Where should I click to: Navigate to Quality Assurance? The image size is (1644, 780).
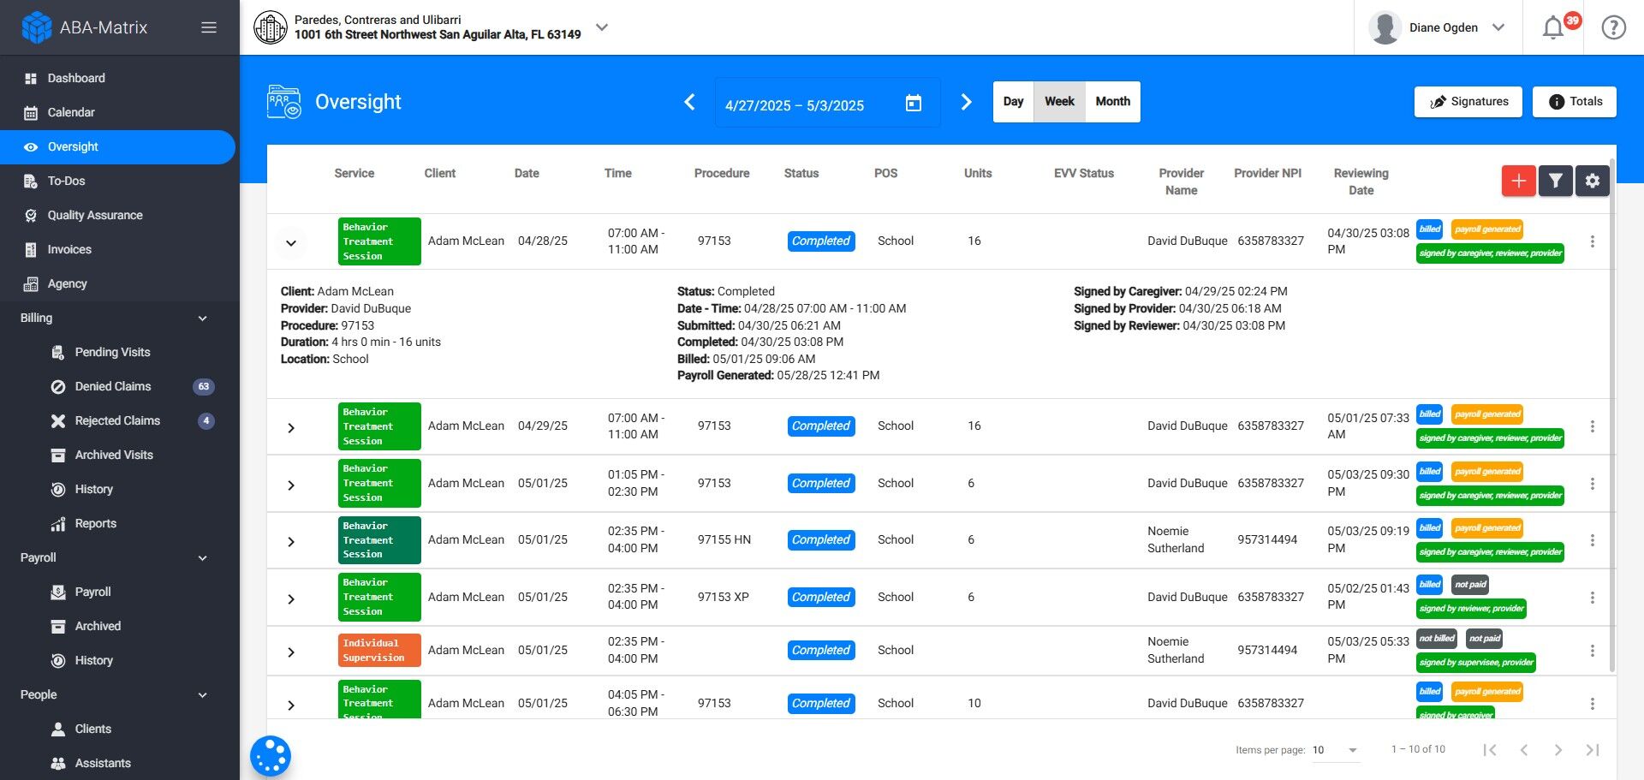pyautogui.click(x=95, y=215)
